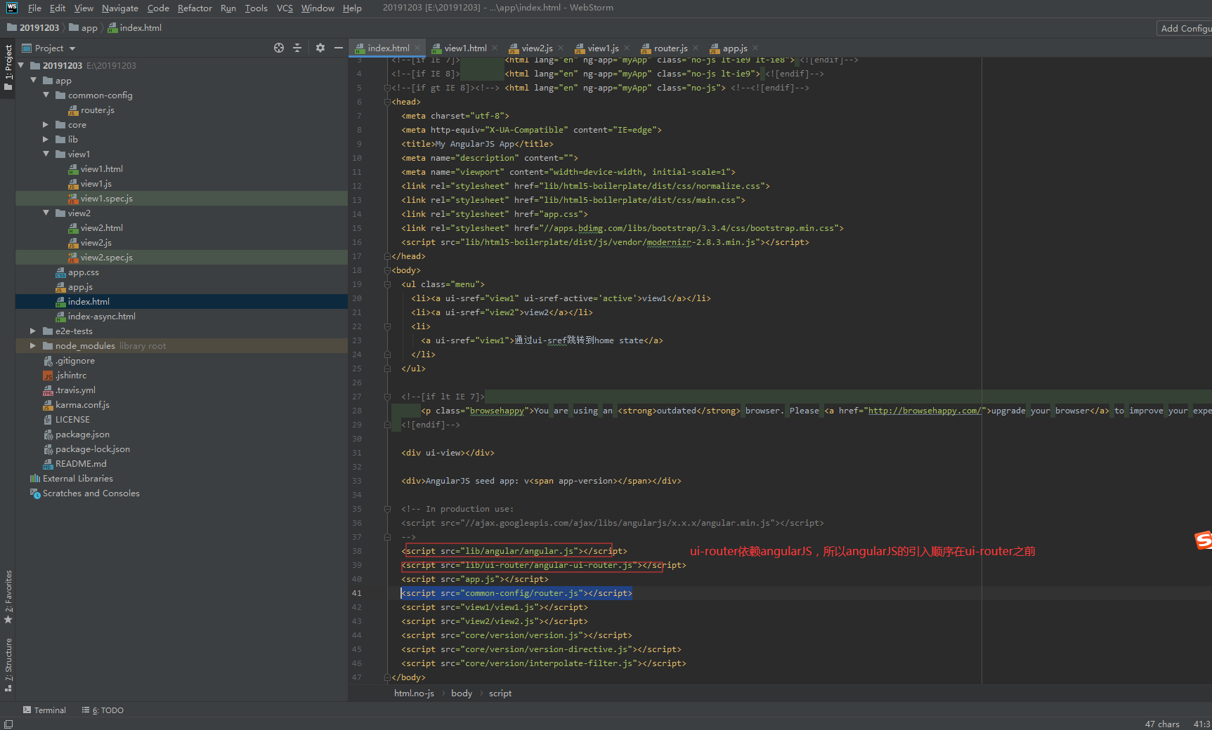Expand the node_modules folder
This screenshot has width=1212, height=730.
[x=34, y=345]
